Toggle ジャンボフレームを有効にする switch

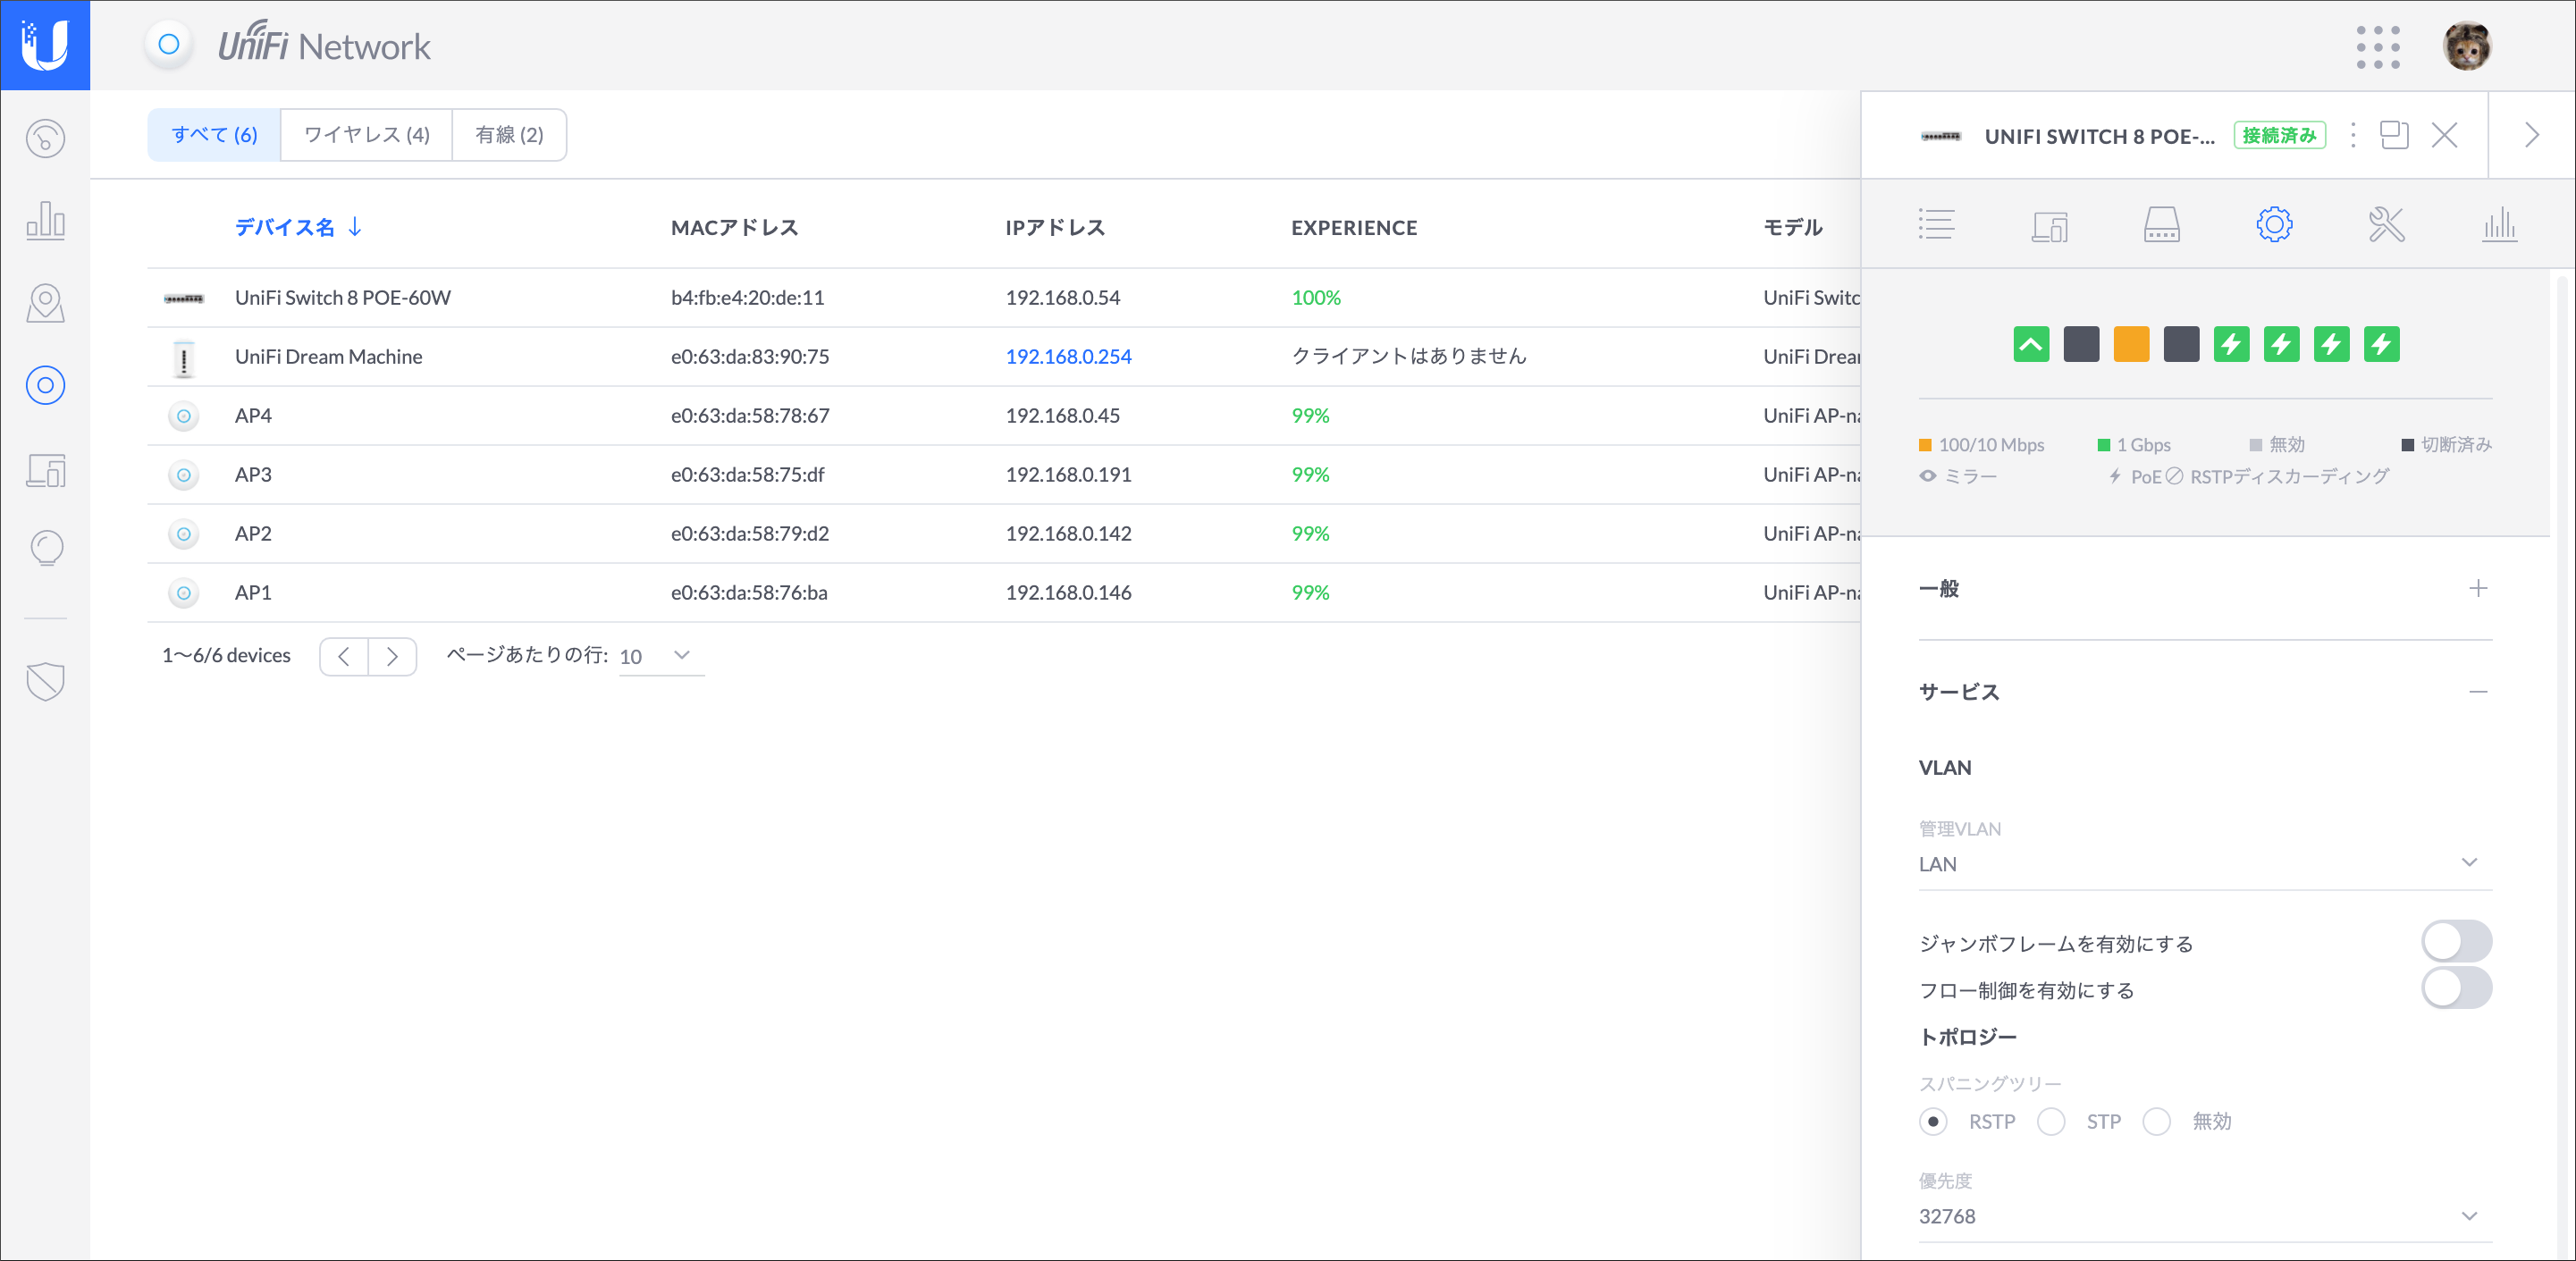[2456, 942]
